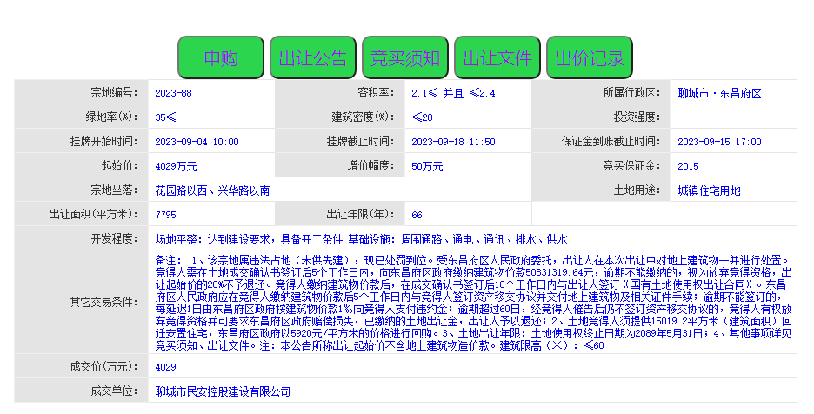
Task: Click the plot ratio value 2.1≤ 并且 ≤2.4
Action: click(x=453, y=93)
